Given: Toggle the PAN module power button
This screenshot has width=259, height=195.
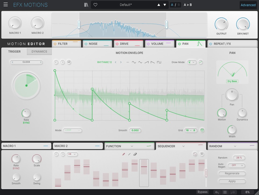Looking at the screenshot, I should point(179,44).
